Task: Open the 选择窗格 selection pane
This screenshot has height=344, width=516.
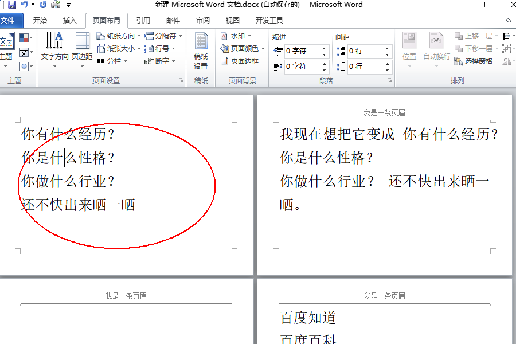Action: (x=473, y=61)
